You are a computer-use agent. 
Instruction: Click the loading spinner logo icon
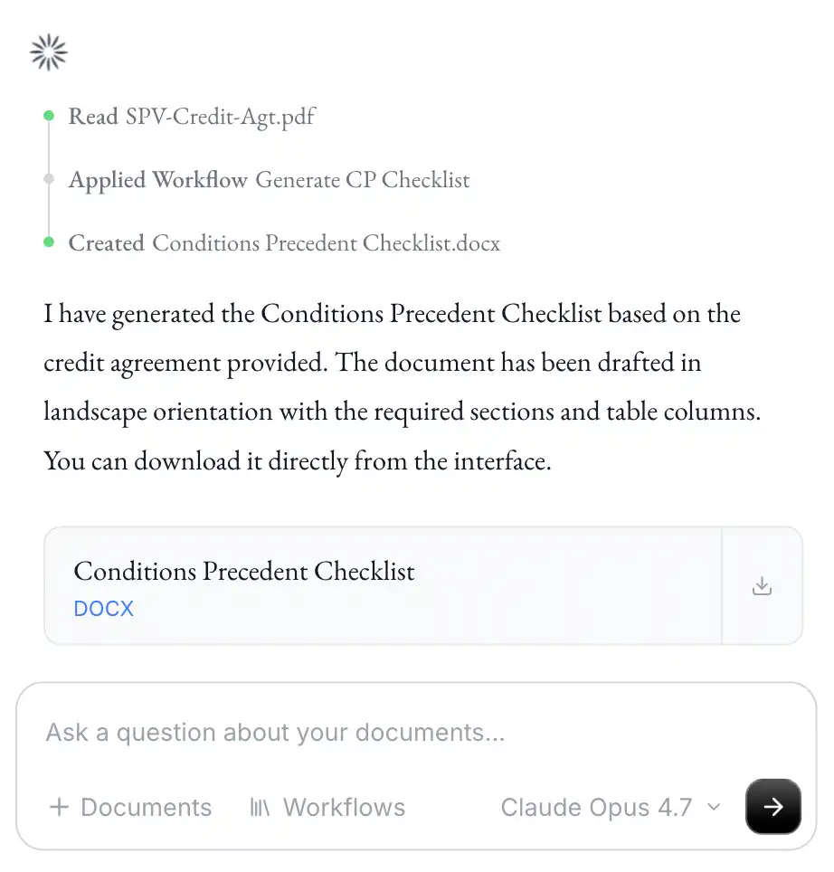pyautogui.click(x=49, y=52)
